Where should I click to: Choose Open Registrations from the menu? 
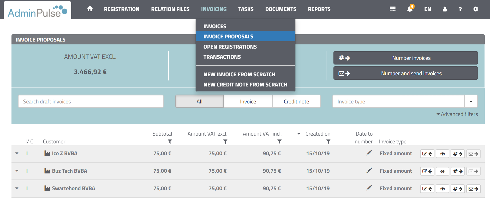click(230, 47)
